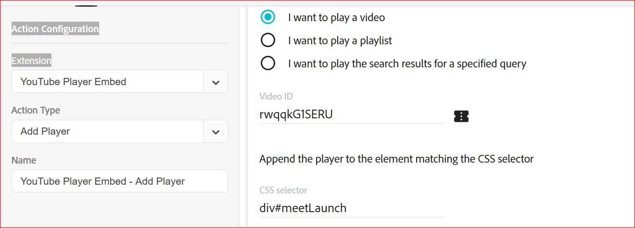Click "I want to play a playlist" label
The width and height of the screenshot is (635, 228).
coord(340,41)
